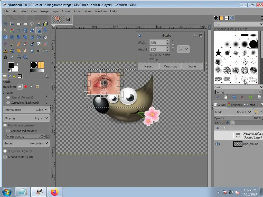Select the Smudge tool
Image resolution: width=263 pixels, height=197 pixels.
25,51
